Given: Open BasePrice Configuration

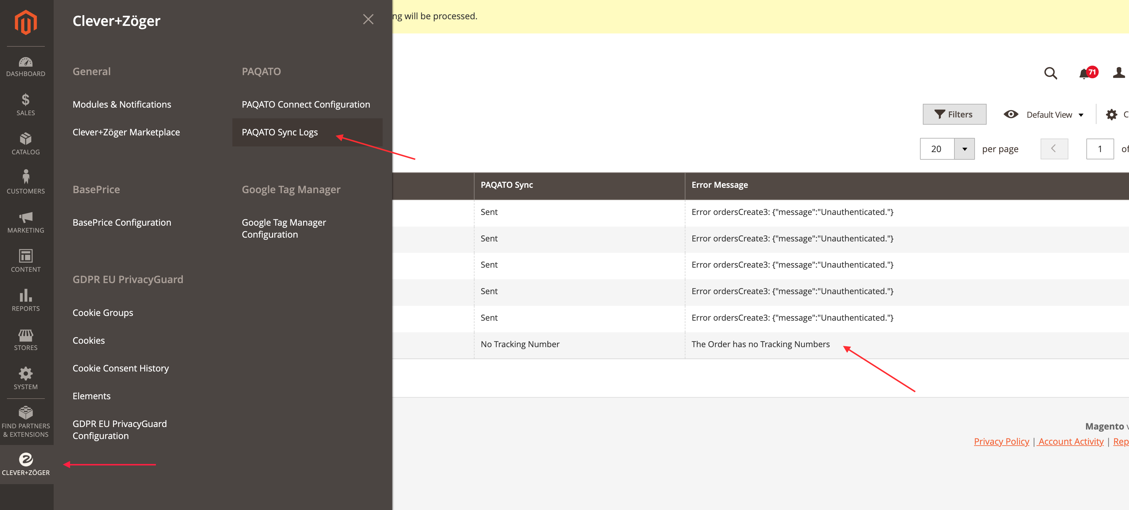Looking at the screenshot, I should [x=122, y=222].
